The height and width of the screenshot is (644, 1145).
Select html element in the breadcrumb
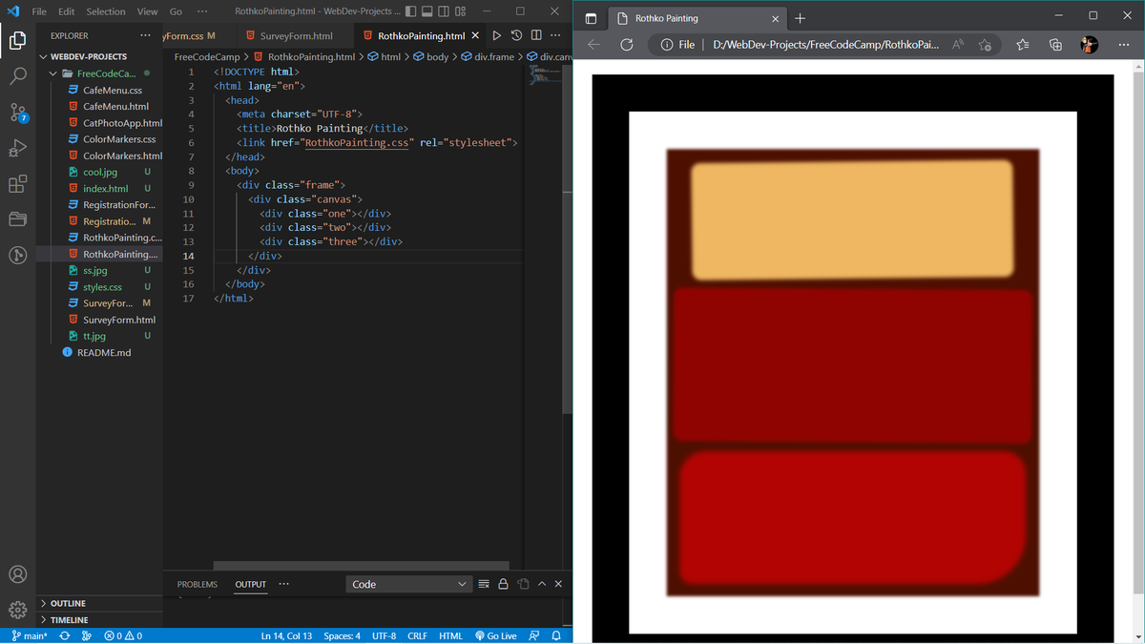(384, 56)
